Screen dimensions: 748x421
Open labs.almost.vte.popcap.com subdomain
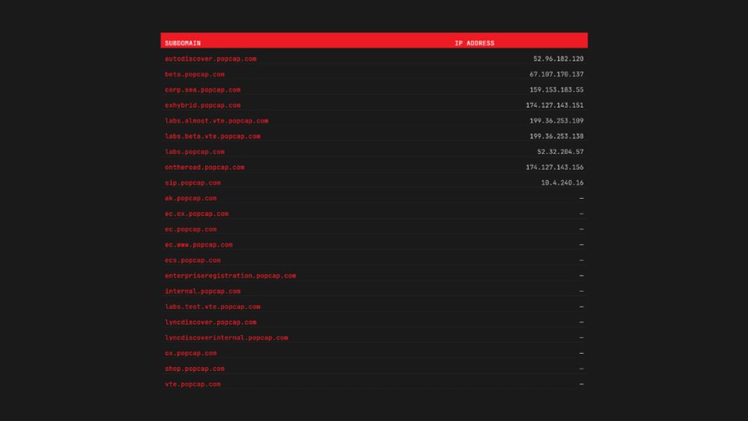pos(217,120)
